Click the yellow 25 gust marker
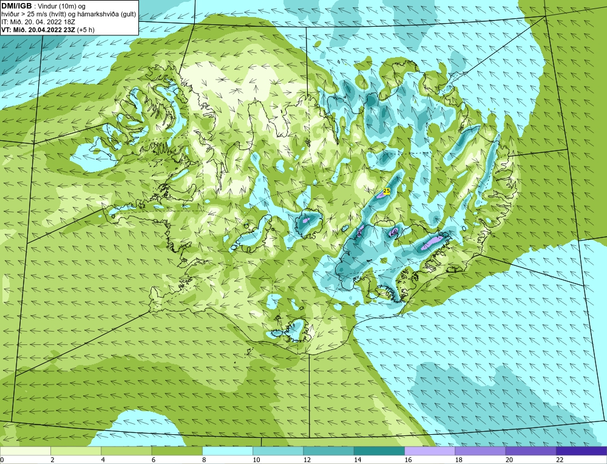The width and height of the screenshot is (607, 464). point(386,191)
